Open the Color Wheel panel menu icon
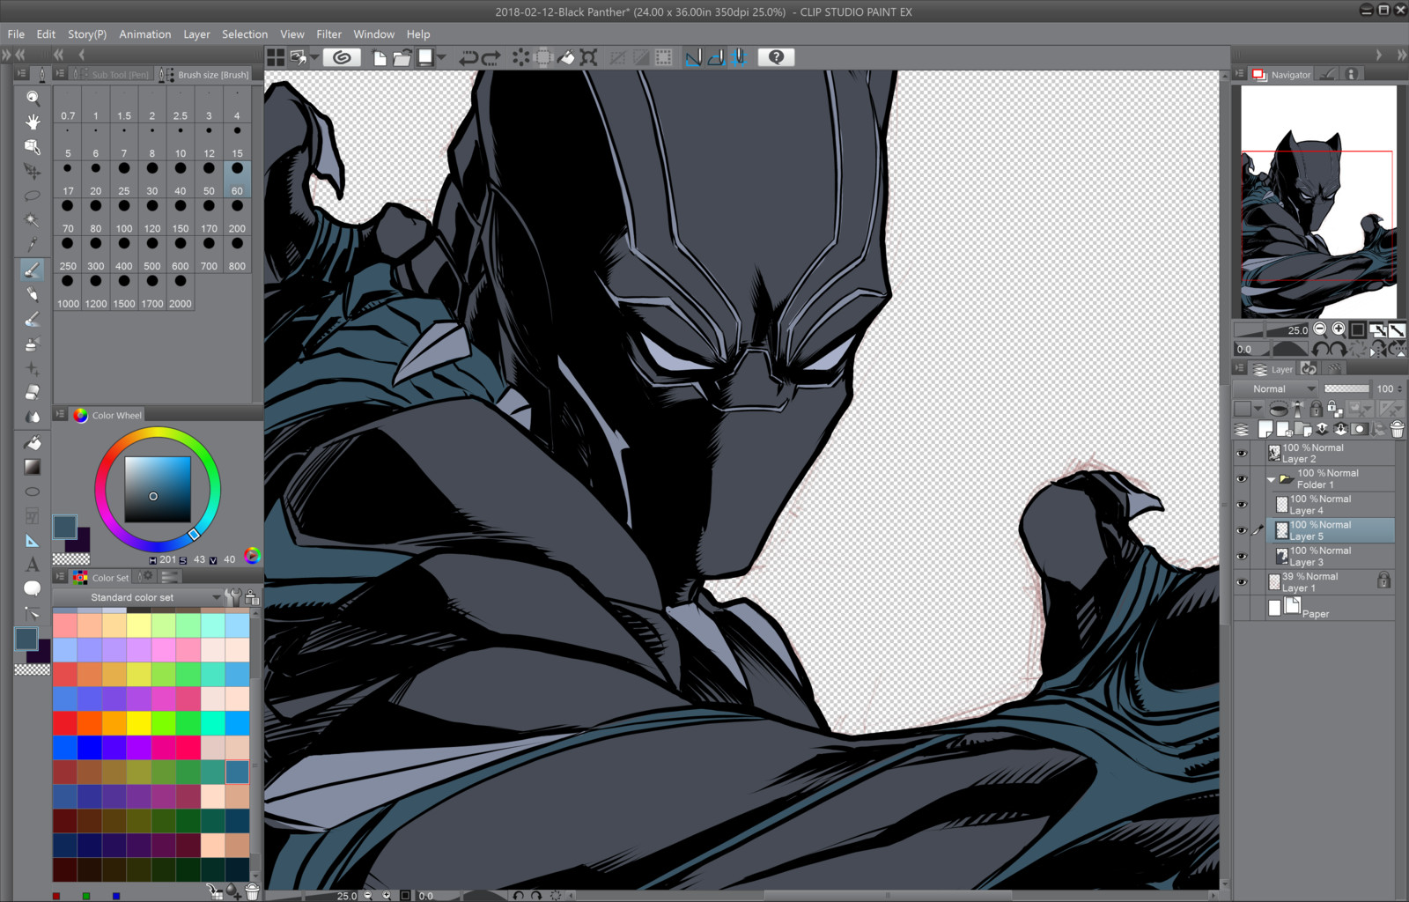1409x902 pixels. point(60,414)
